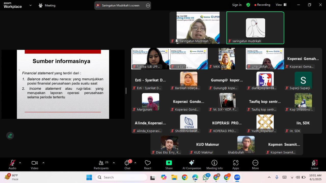Image resolution: width=326 pixels, height=183 pixels.
Task: Toggle camera with the Video button
Action: pos(34,165)
